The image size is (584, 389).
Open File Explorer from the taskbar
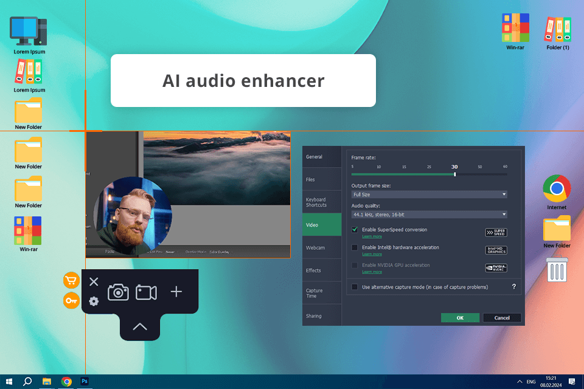click(x=47, y=382)
